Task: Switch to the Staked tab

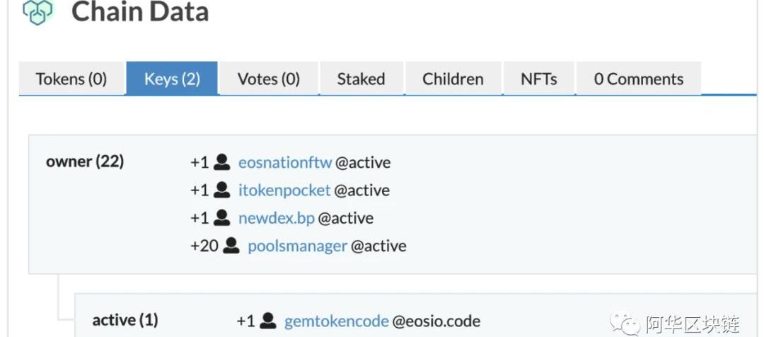Action: pyautogui.click(x=361, y=79)
